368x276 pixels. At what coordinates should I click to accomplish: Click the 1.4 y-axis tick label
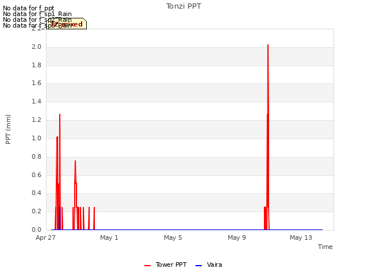pyautogui.click(x=36, y=102)
